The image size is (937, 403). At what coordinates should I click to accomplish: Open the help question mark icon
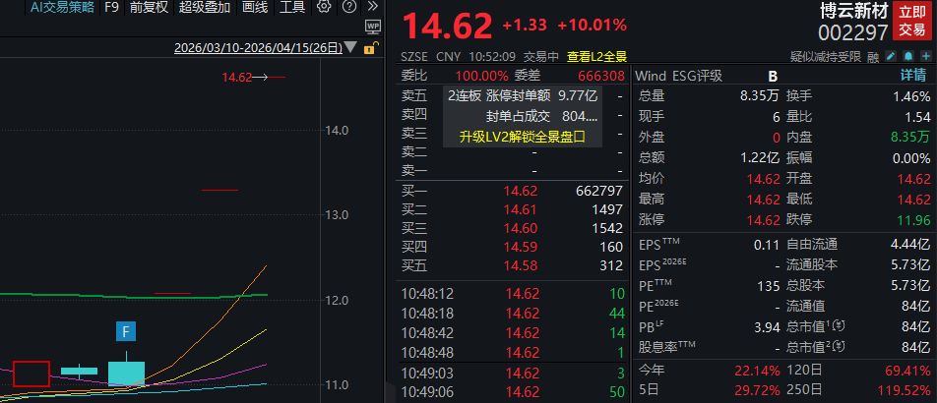pos(350,7)
